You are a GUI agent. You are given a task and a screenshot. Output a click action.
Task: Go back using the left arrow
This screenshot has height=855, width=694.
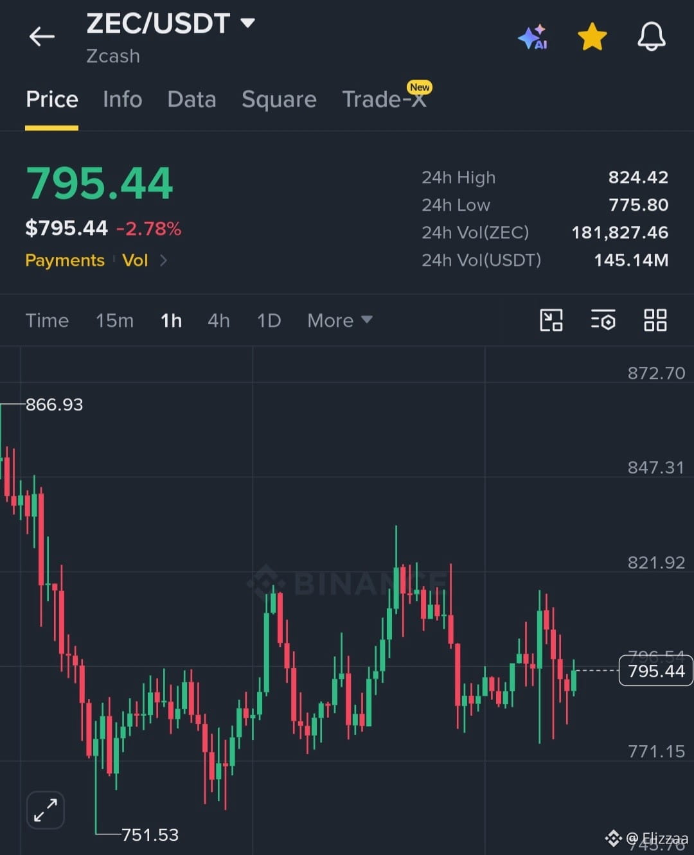pyautogui.click(x=42, y=37)
